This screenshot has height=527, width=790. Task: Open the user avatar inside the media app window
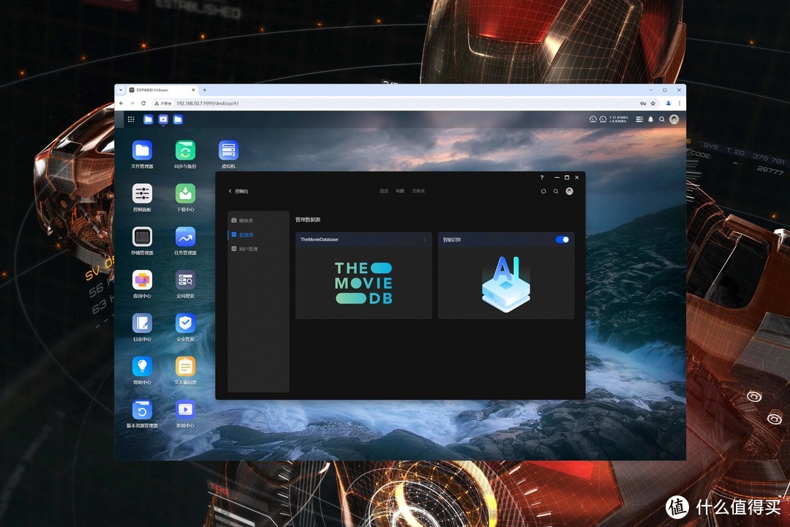(569, 191)
